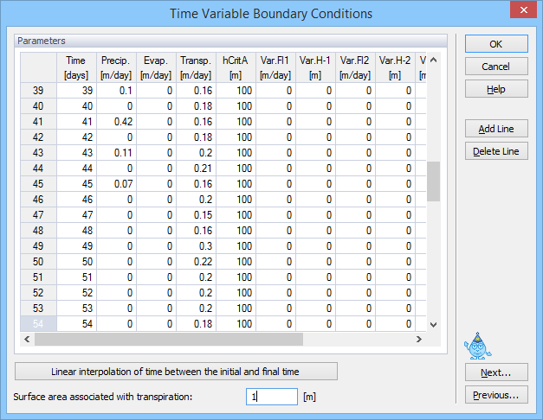
Task: Select Transp. cell 0.21 in row 44
Action: 196,168
